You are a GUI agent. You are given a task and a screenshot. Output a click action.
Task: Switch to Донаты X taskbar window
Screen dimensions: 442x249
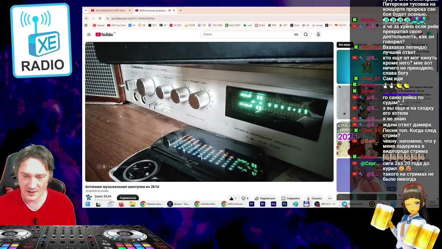point(179,204)
